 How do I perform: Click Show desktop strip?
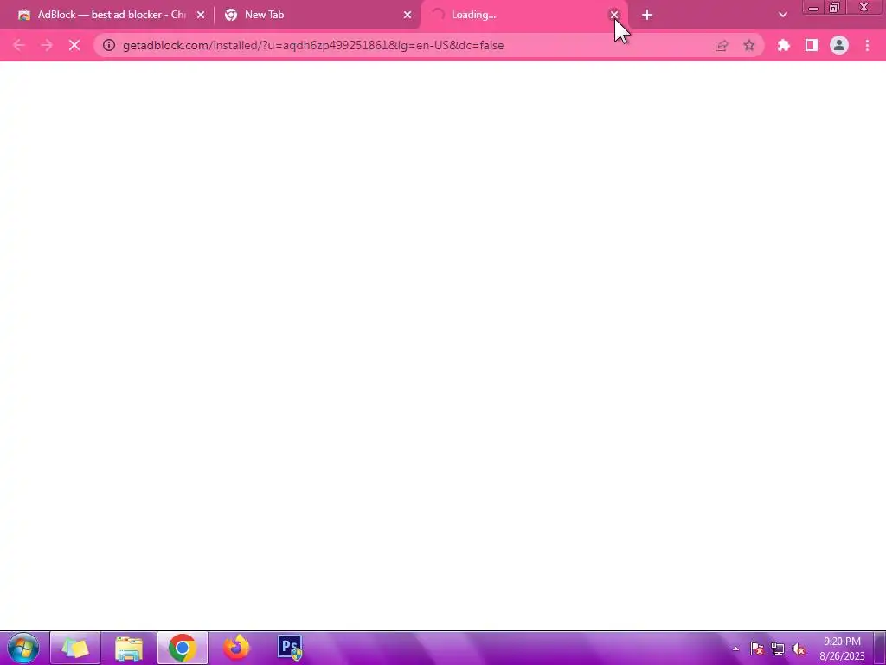880,648
